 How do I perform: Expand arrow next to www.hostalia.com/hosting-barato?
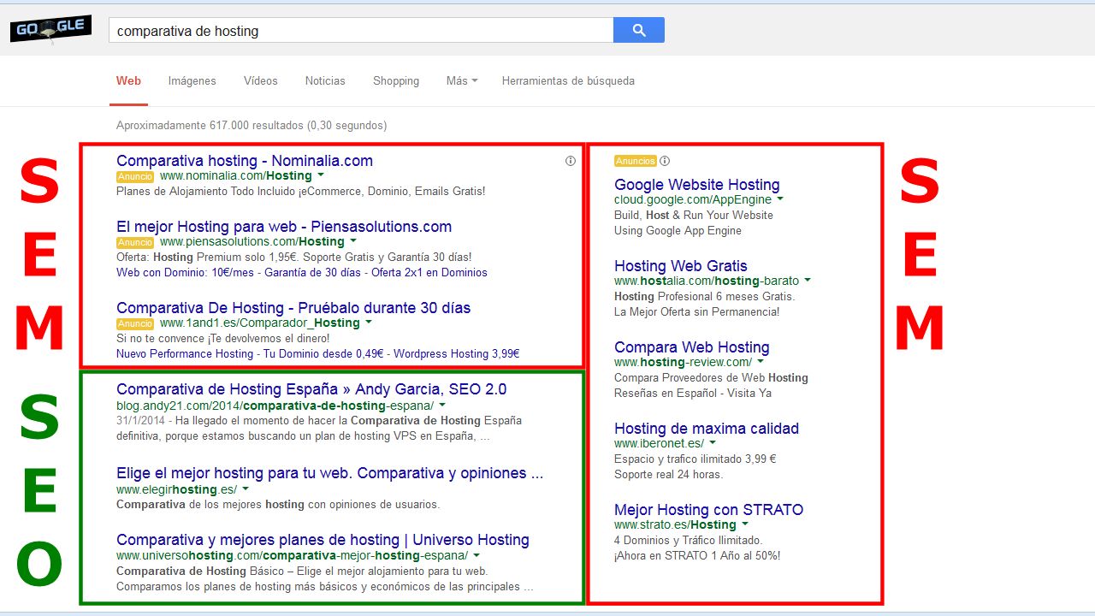tap(807, 280)
